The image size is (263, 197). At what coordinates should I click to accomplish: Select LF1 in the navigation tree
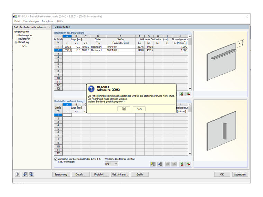25,46
